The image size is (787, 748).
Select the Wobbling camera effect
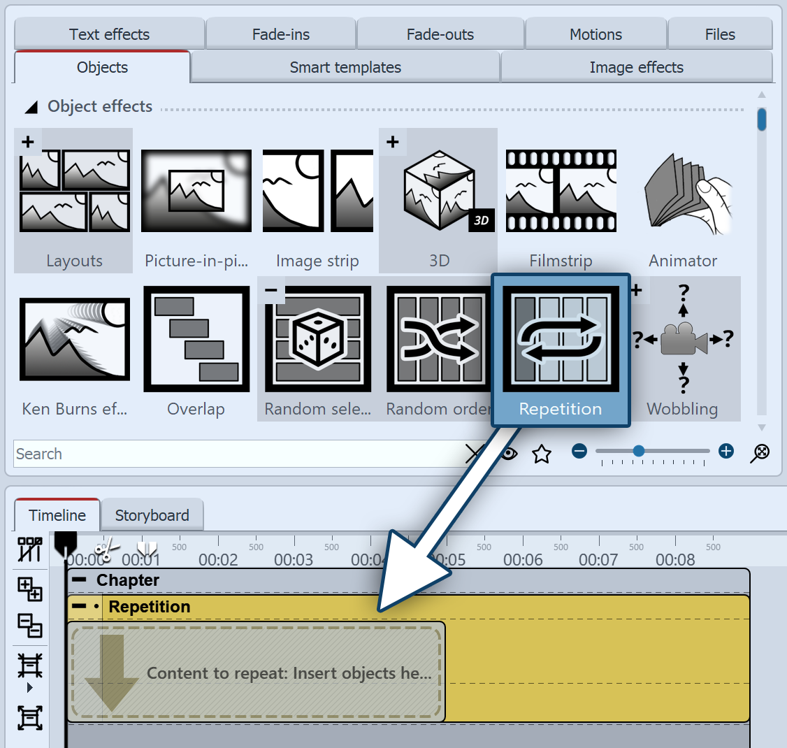pyautogui.click(x=683, y=339)
